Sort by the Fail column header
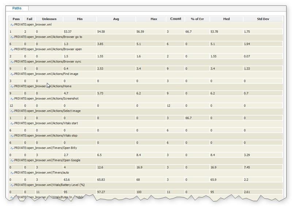Screen dimensions: 292x207 tap(30, 19)
